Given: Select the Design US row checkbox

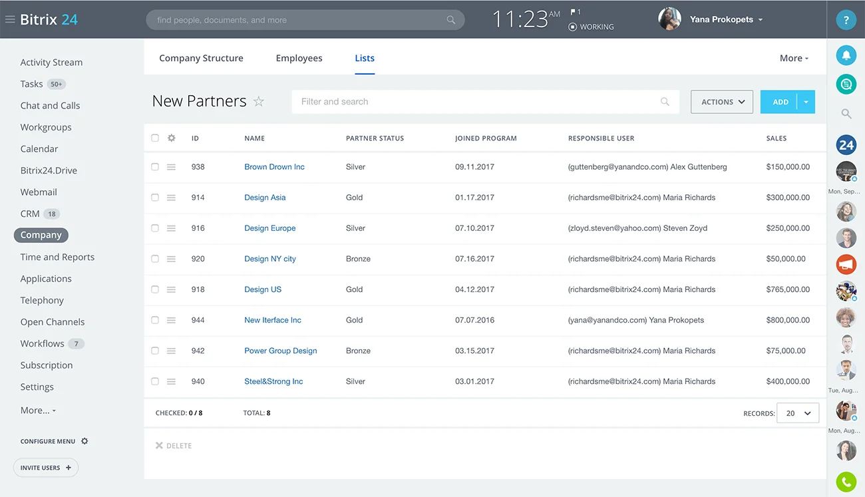Looking at the screenshot, I should point(155,289).
